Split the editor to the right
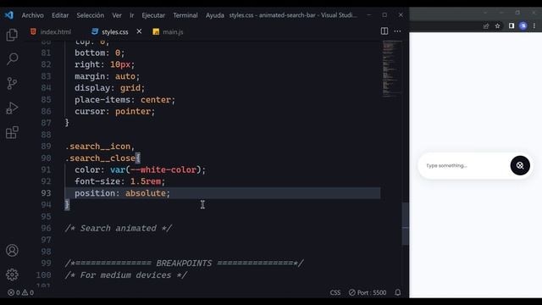The width and height of the screenshot is (542, 305). click(384, 31)
